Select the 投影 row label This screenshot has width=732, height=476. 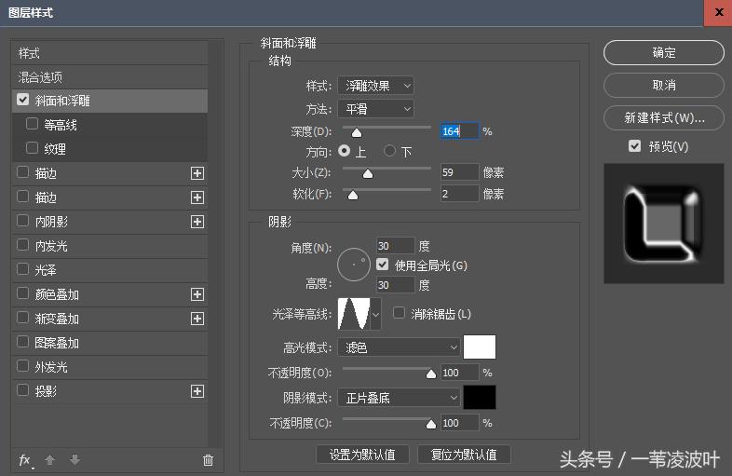tap(46, 391)
